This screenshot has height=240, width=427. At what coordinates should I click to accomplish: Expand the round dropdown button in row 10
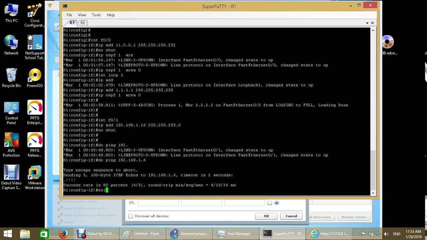pyautogui.click(x=277, y=203)
